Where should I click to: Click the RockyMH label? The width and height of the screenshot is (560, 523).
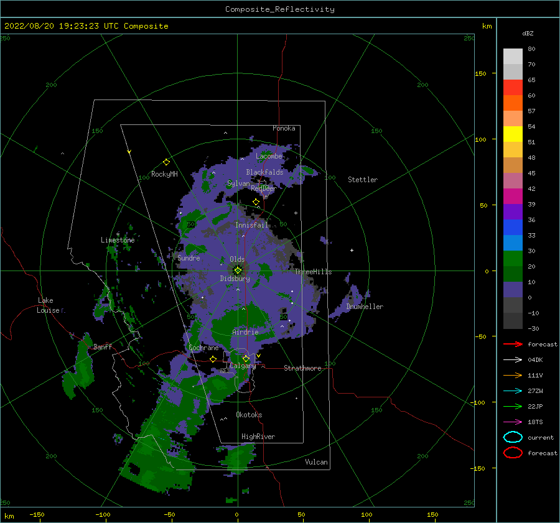164,174
